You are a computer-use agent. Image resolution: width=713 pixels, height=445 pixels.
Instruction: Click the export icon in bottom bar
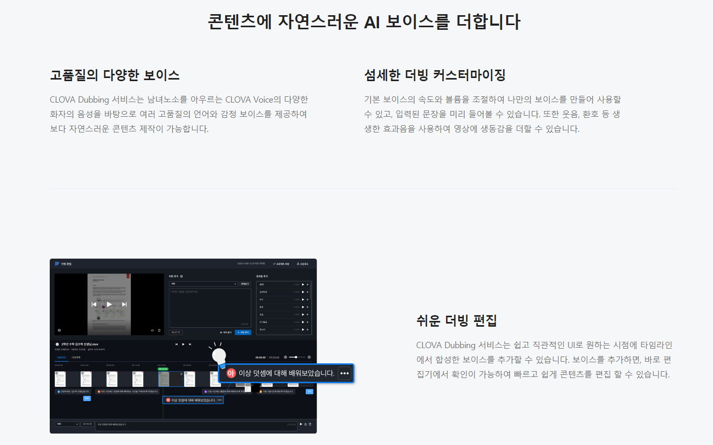click(x=305, y=424)
